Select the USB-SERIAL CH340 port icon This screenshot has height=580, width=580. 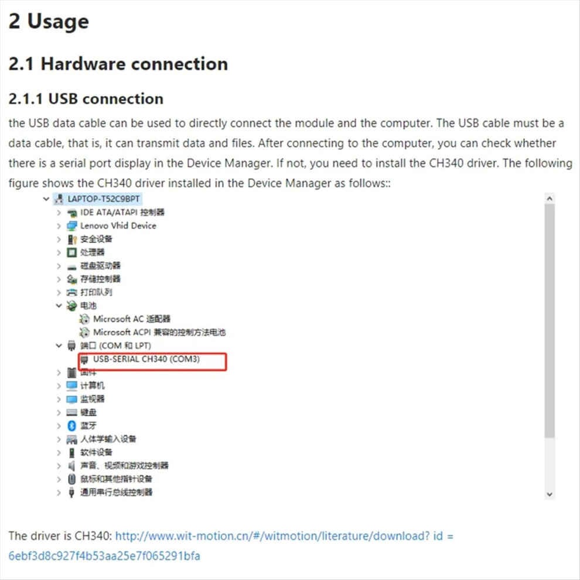[x=84, y=360]
